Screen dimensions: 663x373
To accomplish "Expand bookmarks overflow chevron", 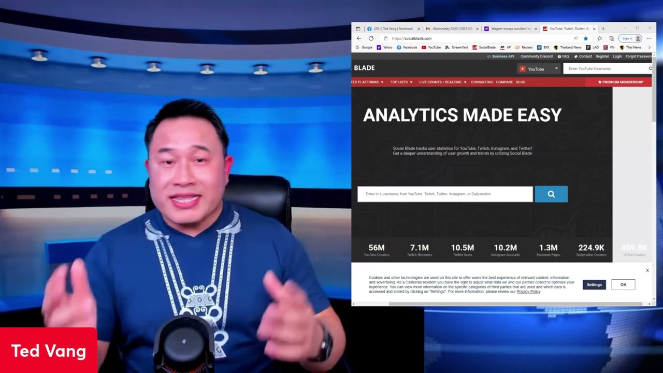I will point(649,47).
